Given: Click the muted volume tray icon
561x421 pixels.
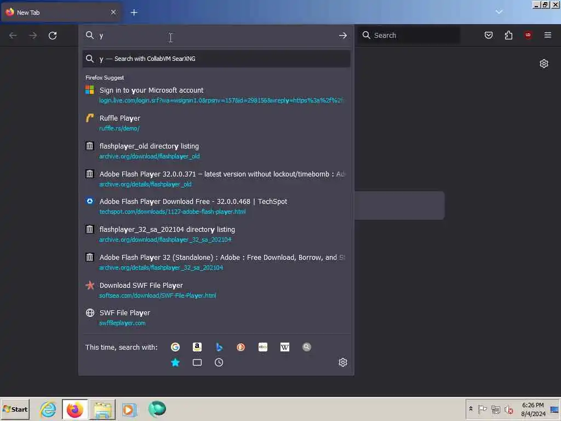Looking at the screenshot, I should point(509,409).
